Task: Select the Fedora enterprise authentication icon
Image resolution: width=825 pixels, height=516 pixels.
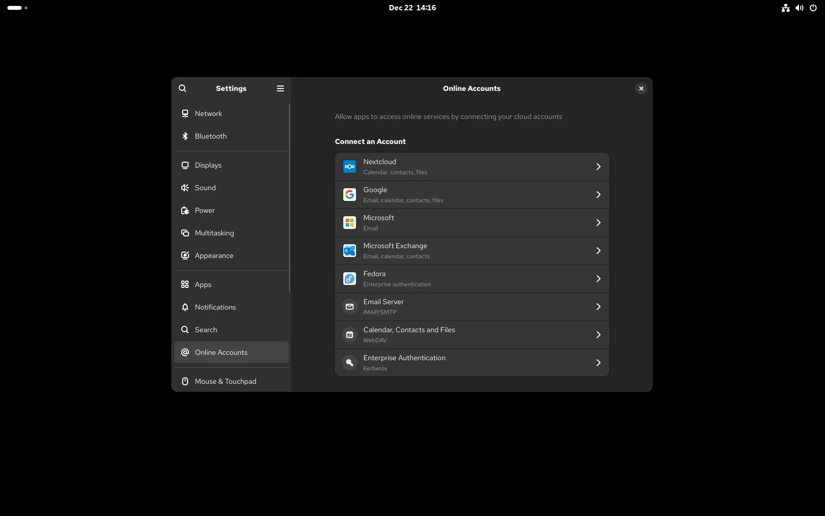Action: pos(349,279)
